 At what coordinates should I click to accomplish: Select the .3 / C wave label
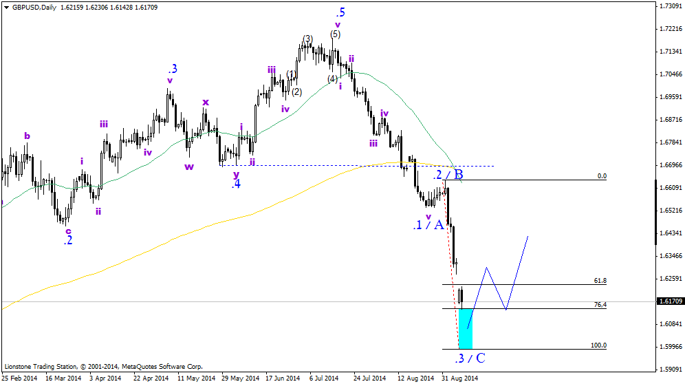pyautogui.click(x=470, y=359)
